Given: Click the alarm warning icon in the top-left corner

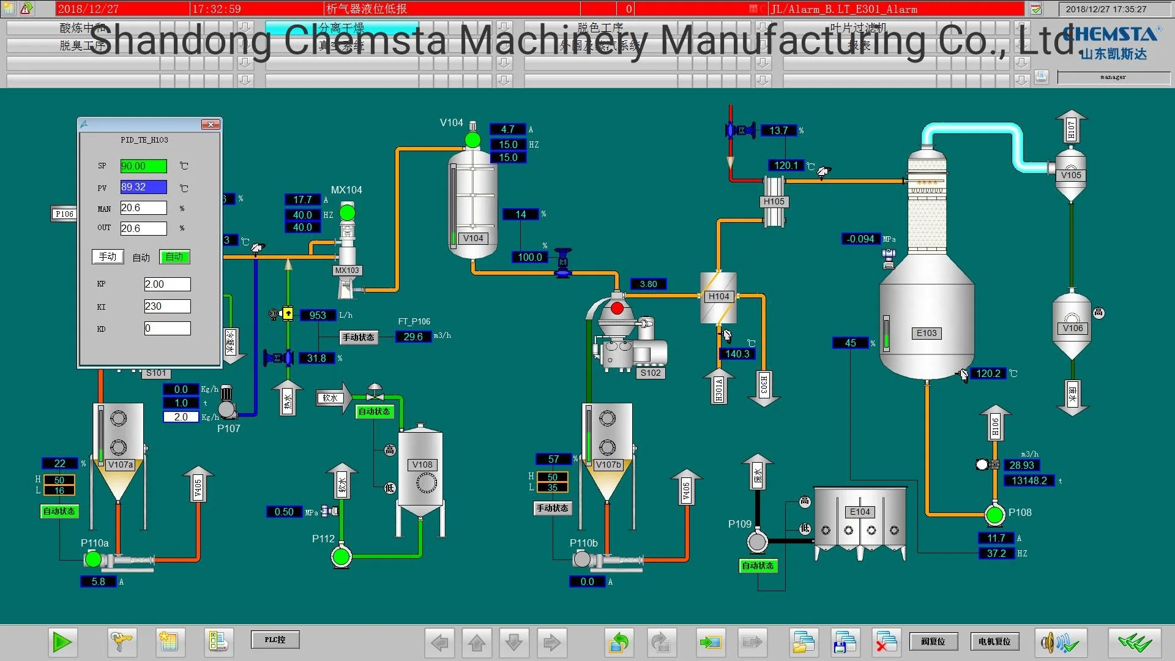Looking at the screenshot, I should [x=26, y=8].
